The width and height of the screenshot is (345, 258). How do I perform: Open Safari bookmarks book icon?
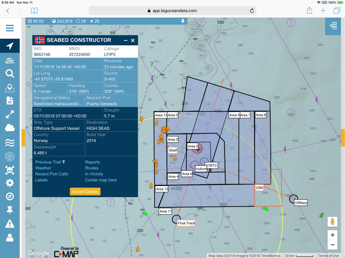[34, 11]
